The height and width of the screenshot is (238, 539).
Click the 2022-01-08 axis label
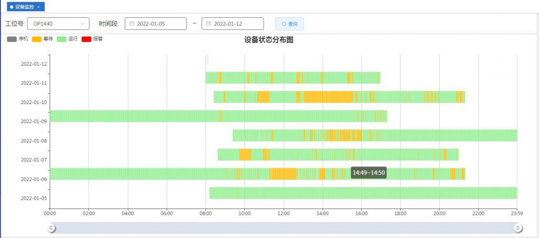(x=34, y=141)
